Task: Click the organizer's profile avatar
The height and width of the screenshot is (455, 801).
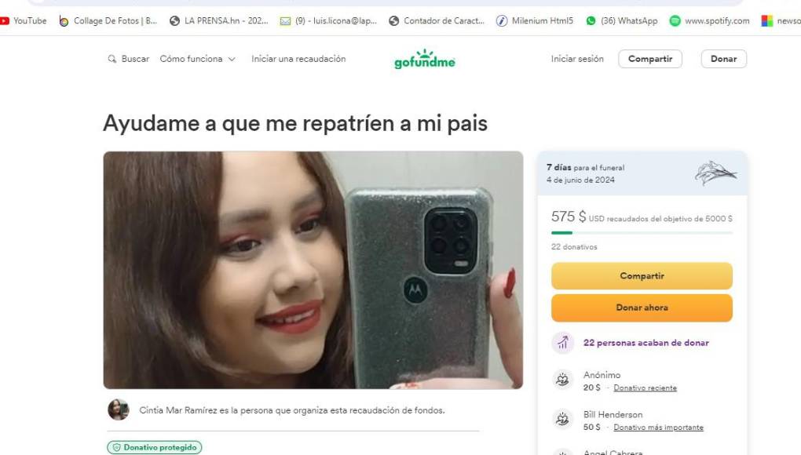Action: 119,409
